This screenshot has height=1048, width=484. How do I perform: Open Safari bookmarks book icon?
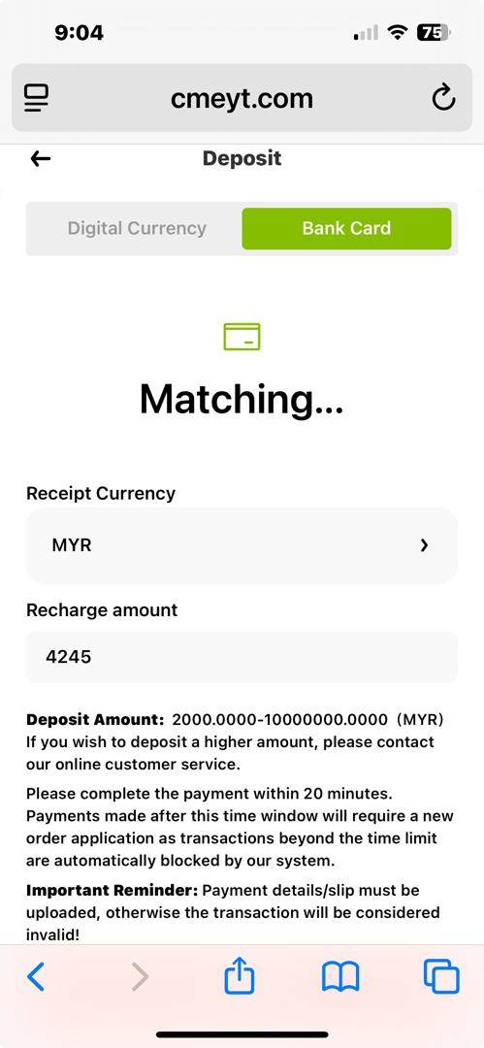click(x=340, y=976)
